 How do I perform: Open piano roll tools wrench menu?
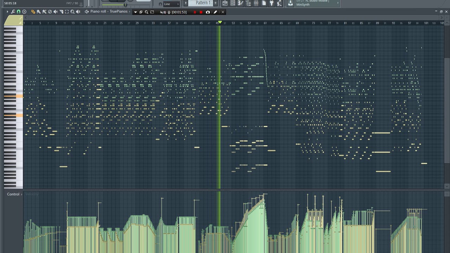click(13, 12)
